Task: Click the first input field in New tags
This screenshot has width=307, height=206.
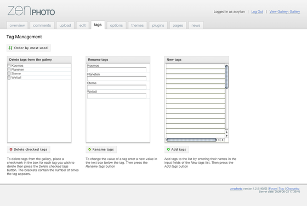Action: (195, 66)
